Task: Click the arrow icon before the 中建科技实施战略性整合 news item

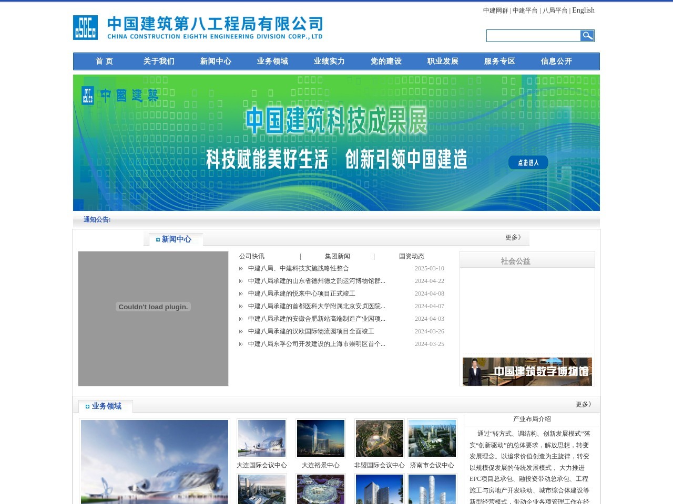Action: pos(241,268)
